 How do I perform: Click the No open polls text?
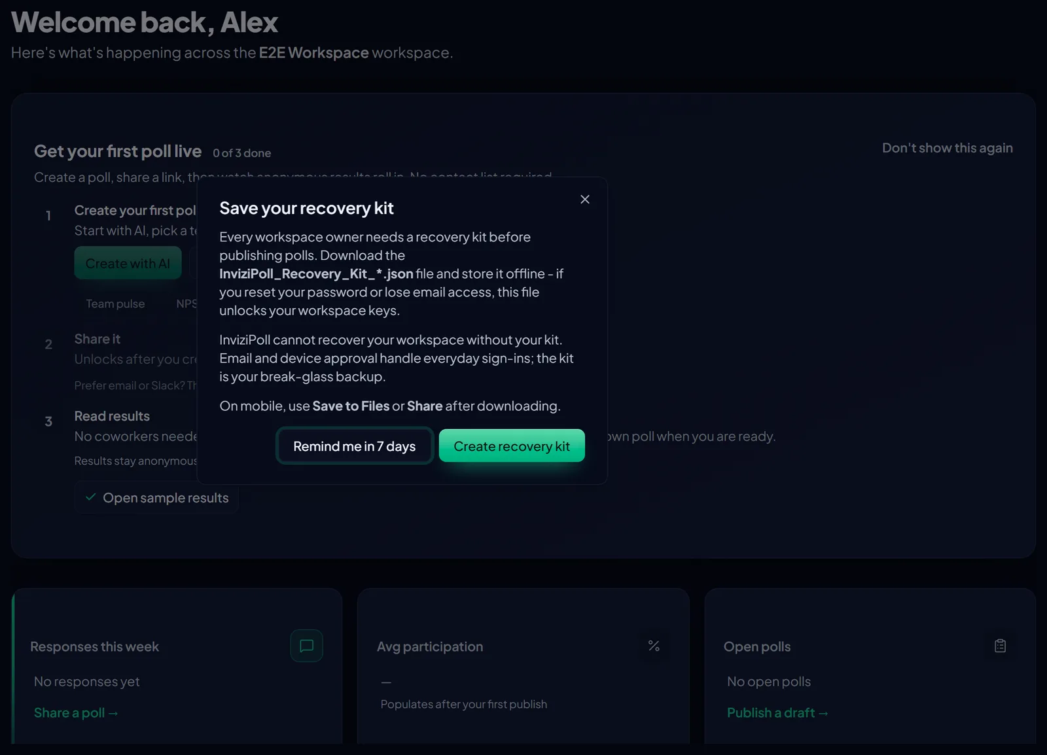point(769,682)
